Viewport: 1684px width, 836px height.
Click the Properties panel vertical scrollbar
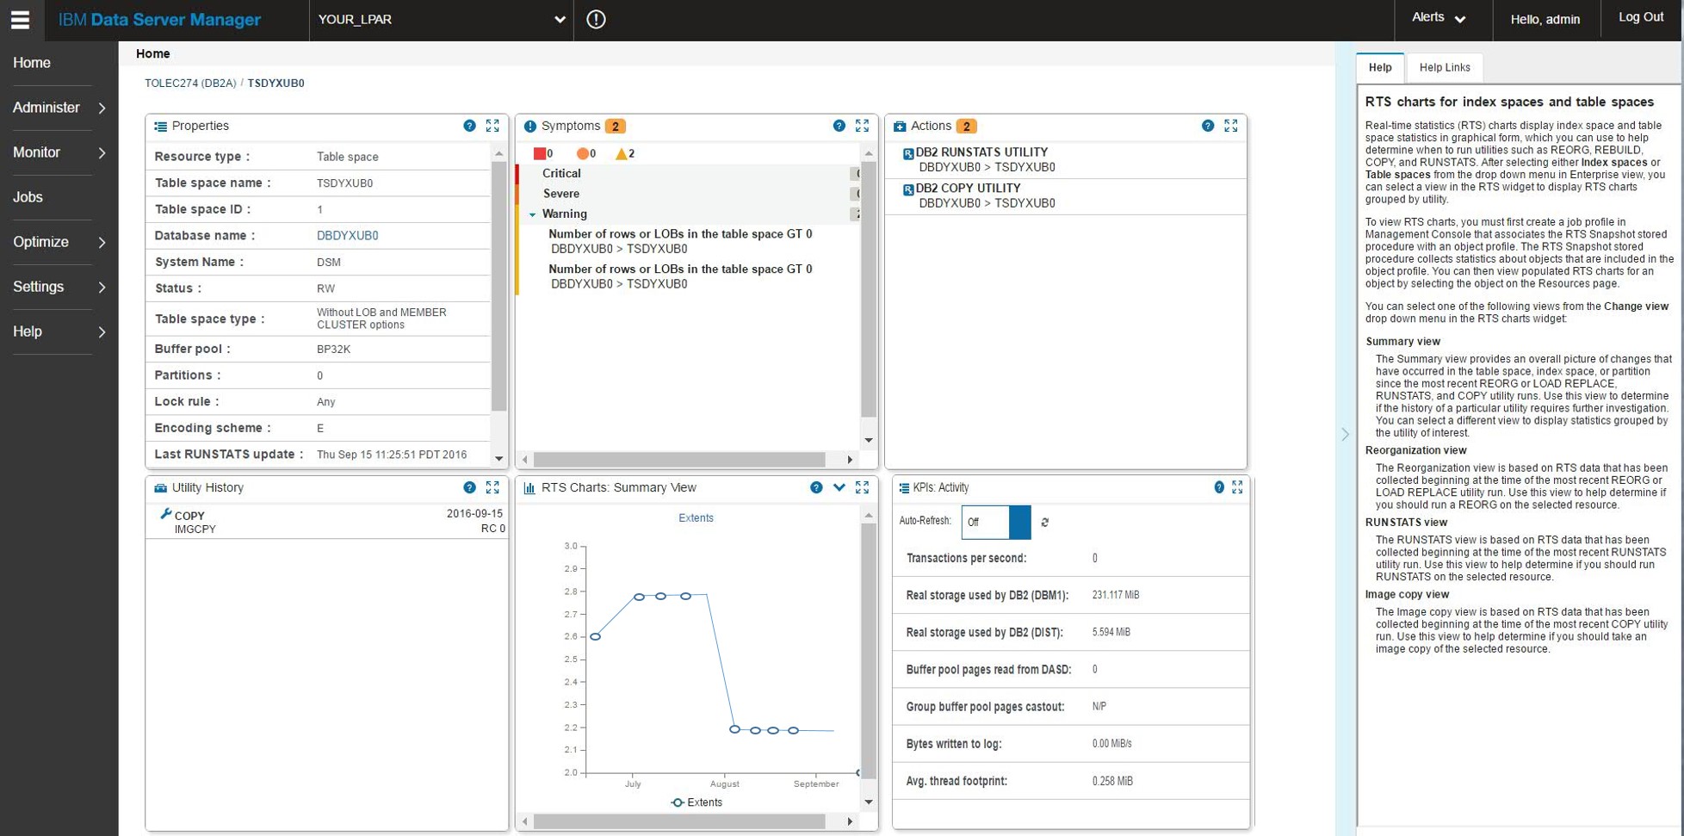click(499, 287)
